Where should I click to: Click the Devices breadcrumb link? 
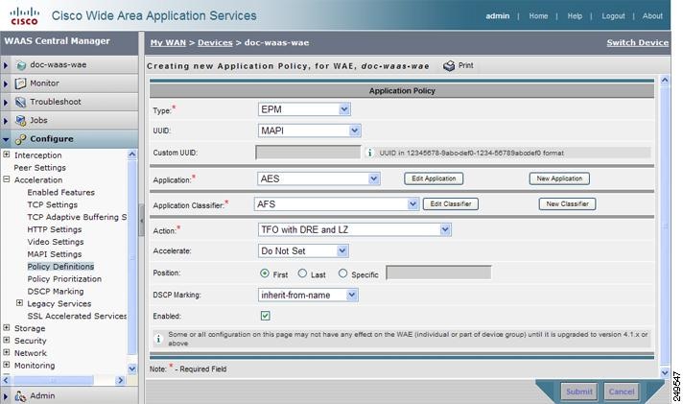click(215, 43)
